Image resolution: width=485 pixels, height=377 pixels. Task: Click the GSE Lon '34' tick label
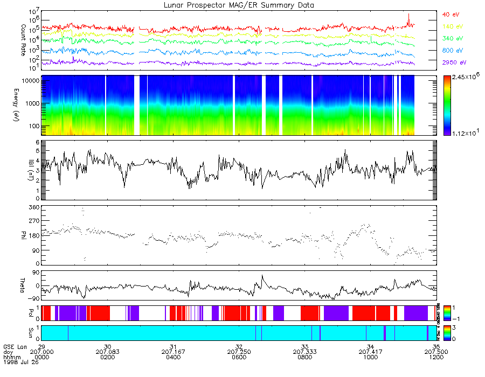tap(371, 347)
